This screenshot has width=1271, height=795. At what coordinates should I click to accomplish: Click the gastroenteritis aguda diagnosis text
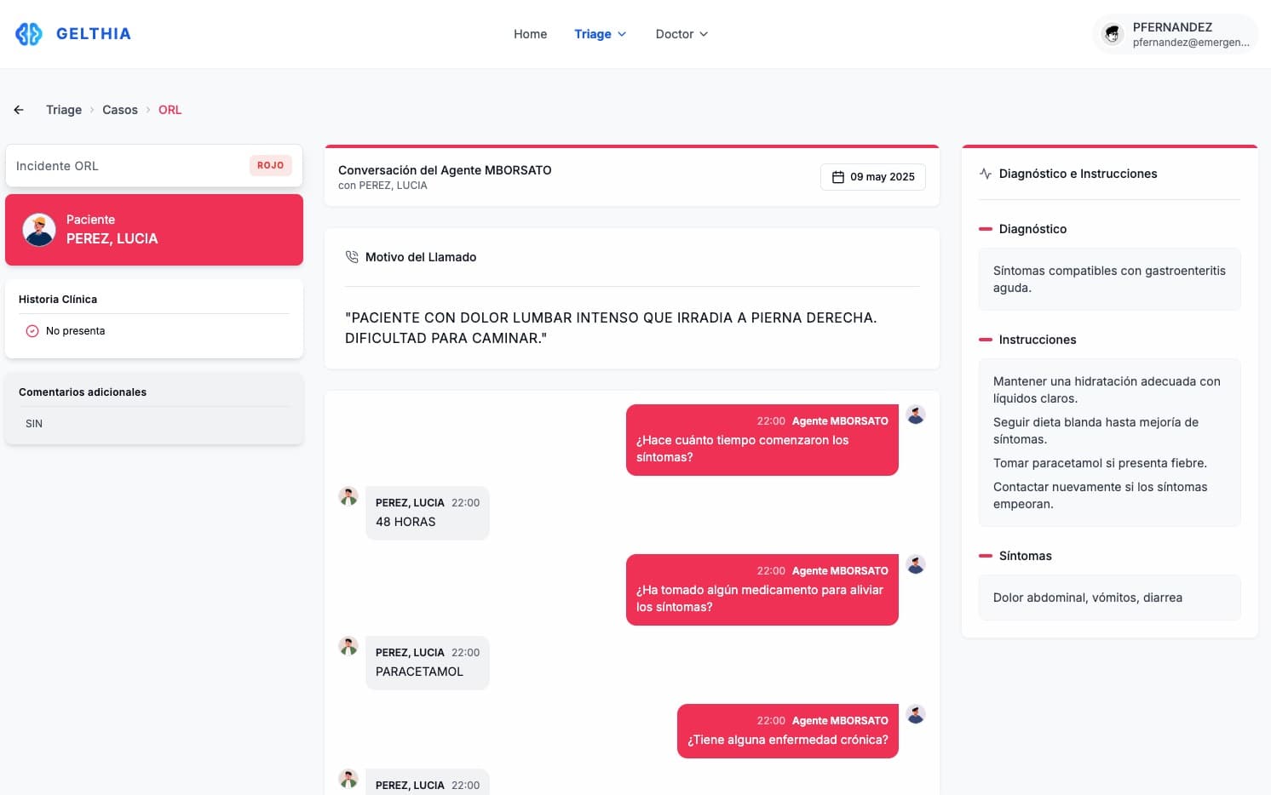(x=1109, y=279)
